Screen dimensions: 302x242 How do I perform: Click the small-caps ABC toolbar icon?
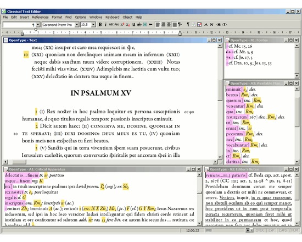(111, 25)
